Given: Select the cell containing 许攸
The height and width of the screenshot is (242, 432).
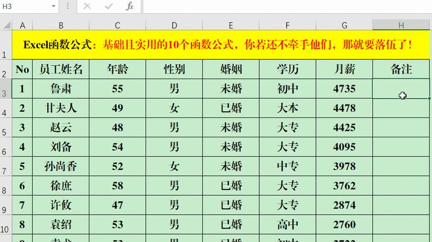Looking at the screenshot, I should 61,205.
